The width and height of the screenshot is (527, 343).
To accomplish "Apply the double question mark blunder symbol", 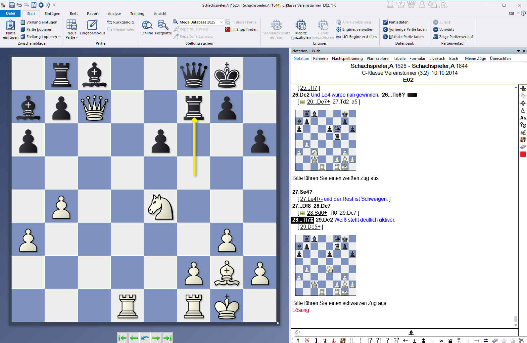I will coord(396,340).
